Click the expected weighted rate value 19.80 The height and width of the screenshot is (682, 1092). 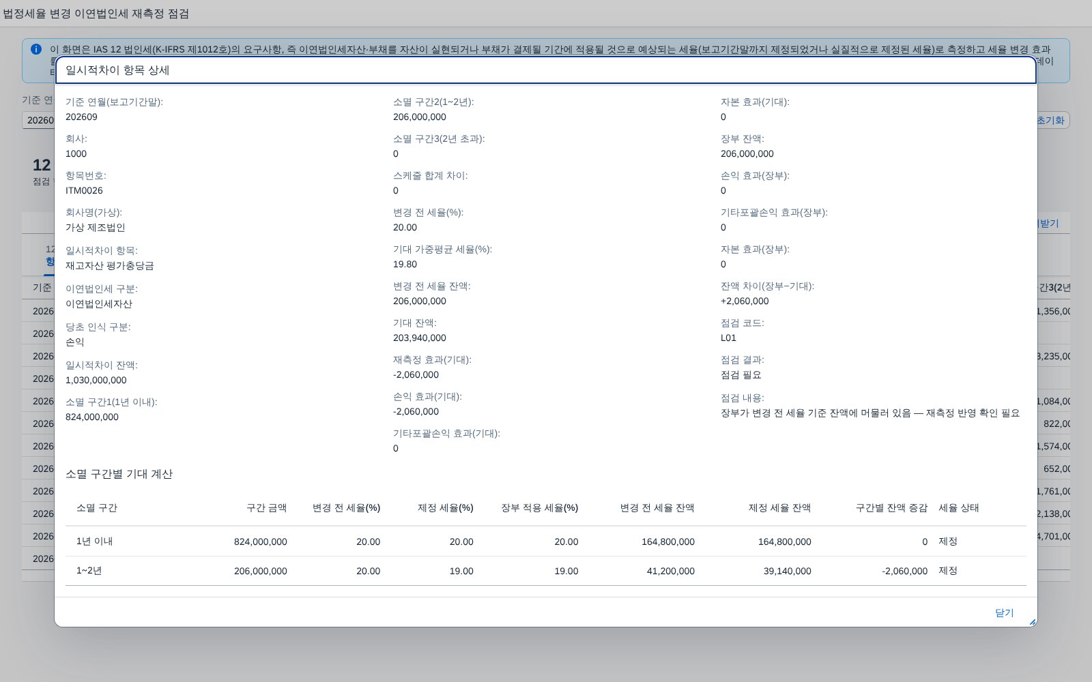405,264
